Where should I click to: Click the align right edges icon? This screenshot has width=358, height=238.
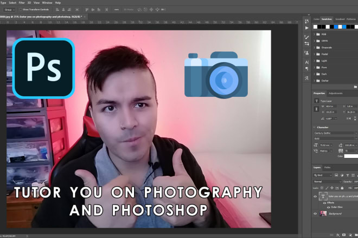click(x=69, y=10)
